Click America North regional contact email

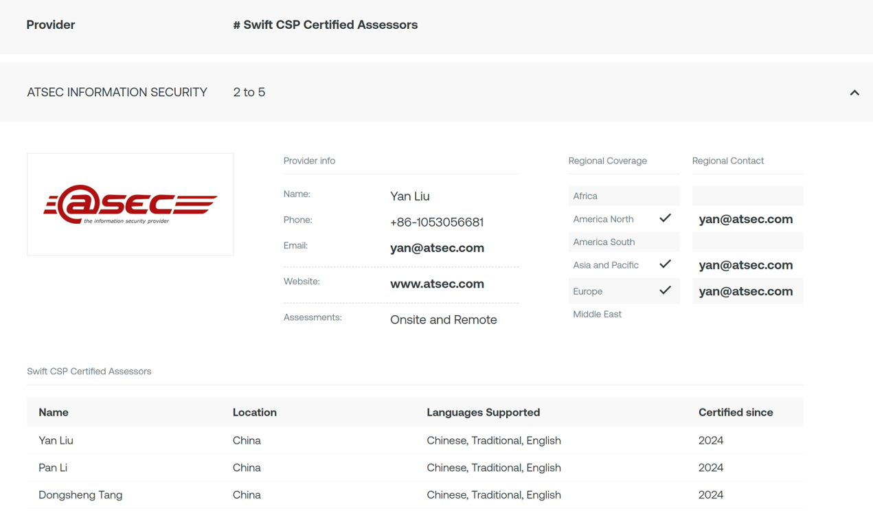click(745, 219)
